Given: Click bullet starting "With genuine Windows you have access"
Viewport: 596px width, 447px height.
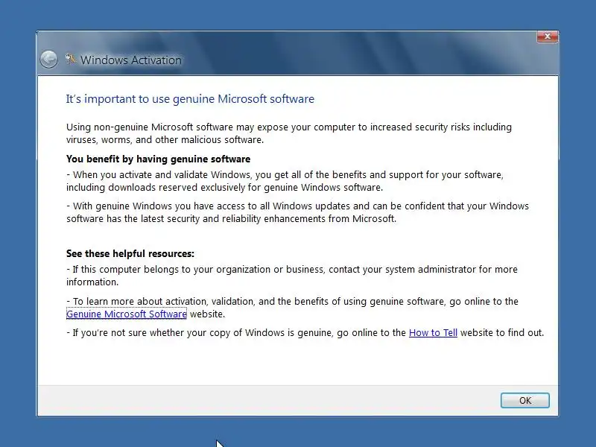Looking at the screenshot, I should pyautogui.click(x=297, y=212).
